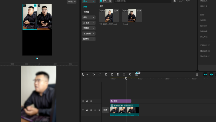Image resolution: width=216 pixels, height=122 pixels.
Task: Click the playhead handle on ruler
Action: click(126, 78)
